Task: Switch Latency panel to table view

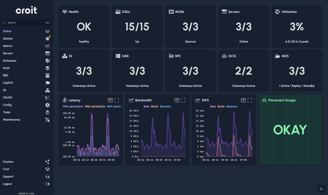Action: pos(110,100)
